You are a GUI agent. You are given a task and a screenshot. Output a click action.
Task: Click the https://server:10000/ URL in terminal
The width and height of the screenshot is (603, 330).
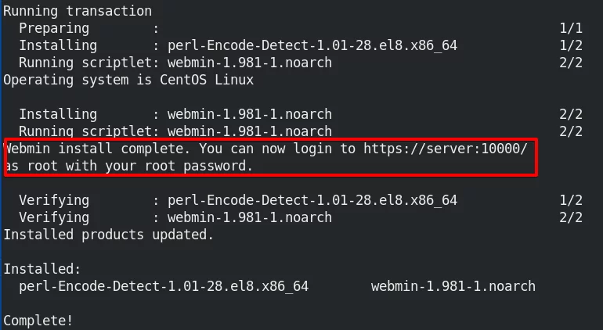coord(446,149)
